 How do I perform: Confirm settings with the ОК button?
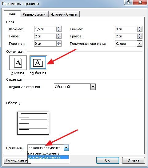point(108,160)
